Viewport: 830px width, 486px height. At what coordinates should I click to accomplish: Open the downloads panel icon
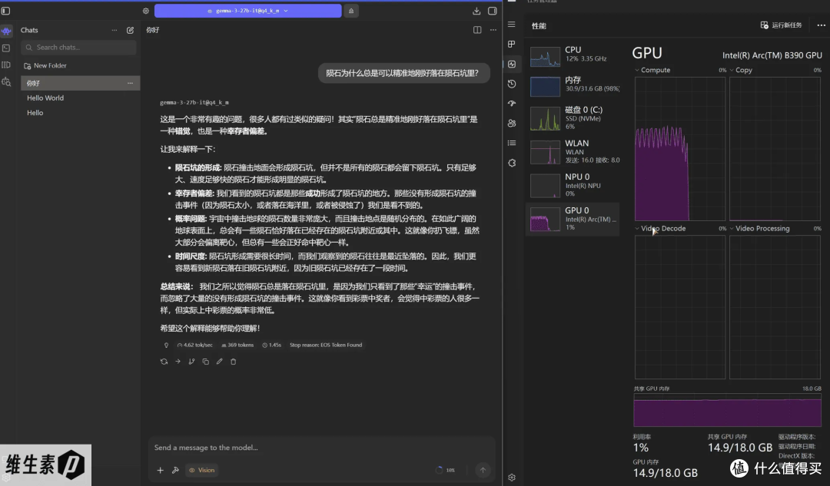(x=476, y=11)
